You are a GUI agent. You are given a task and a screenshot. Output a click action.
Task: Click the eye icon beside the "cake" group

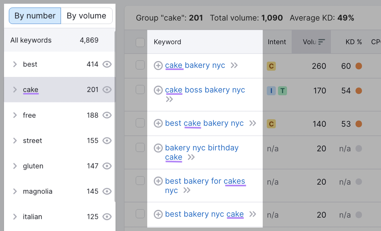(x=107, y=90)
